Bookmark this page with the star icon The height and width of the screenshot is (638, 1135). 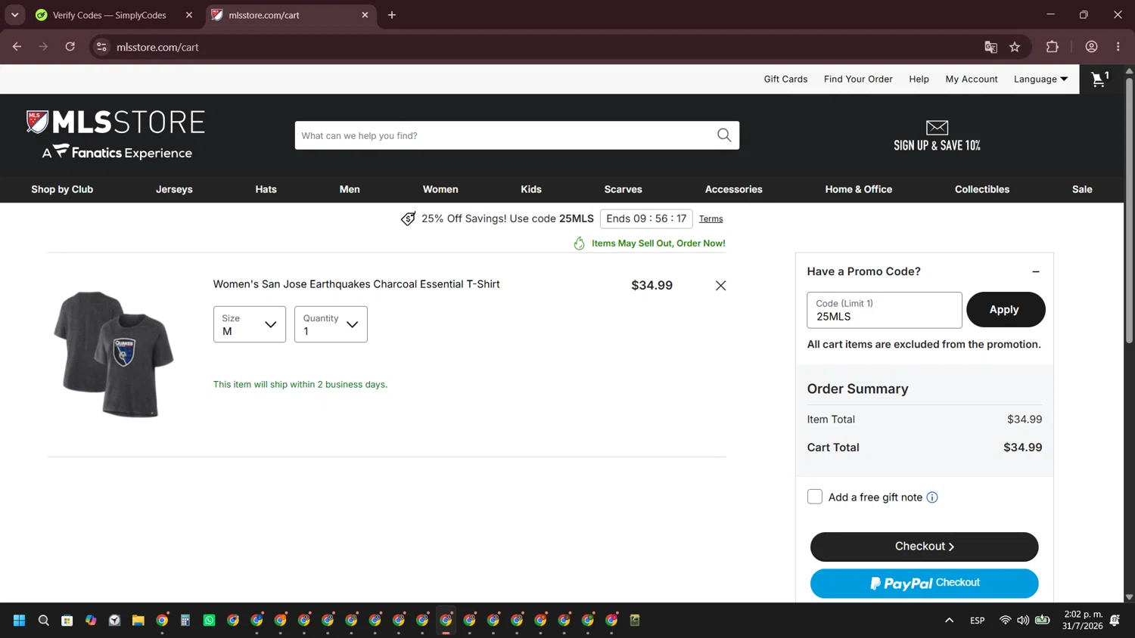click(x=1015, y=47)
